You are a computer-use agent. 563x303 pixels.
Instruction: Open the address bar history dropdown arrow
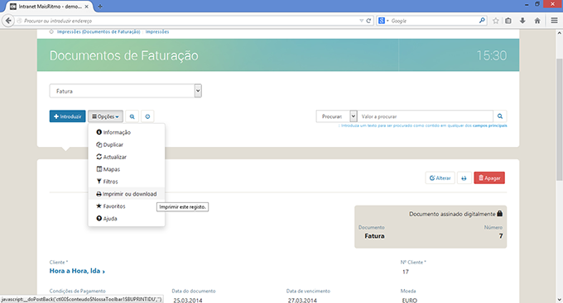click(x=361, y=21)
